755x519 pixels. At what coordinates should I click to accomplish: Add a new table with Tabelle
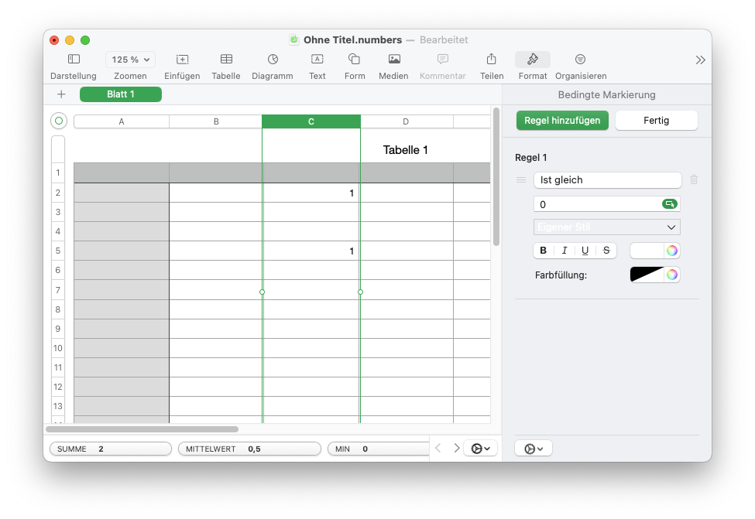(226, 67)
